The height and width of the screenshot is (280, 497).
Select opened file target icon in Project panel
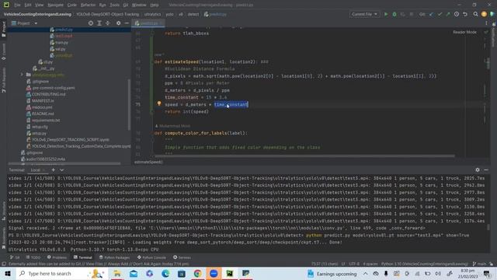coord(91,23)
